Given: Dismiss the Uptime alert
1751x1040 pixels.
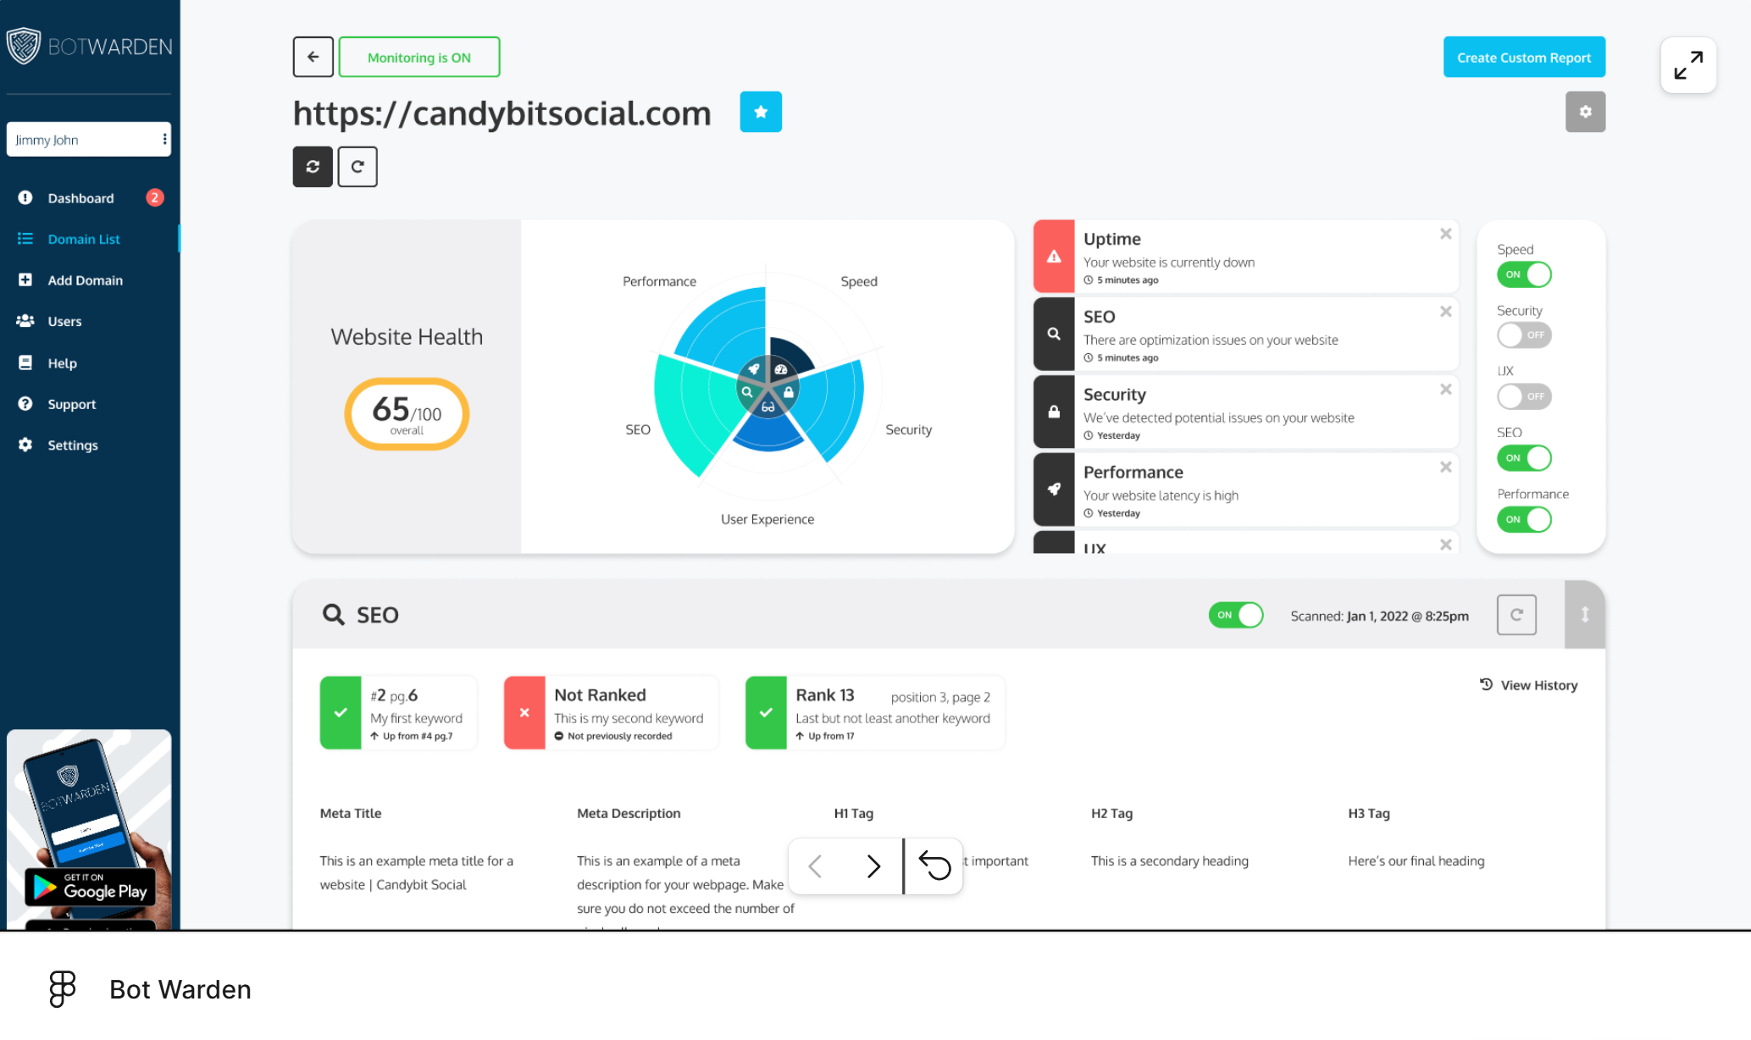Looking at the screenshot, I should click(x=1445, y=234).
